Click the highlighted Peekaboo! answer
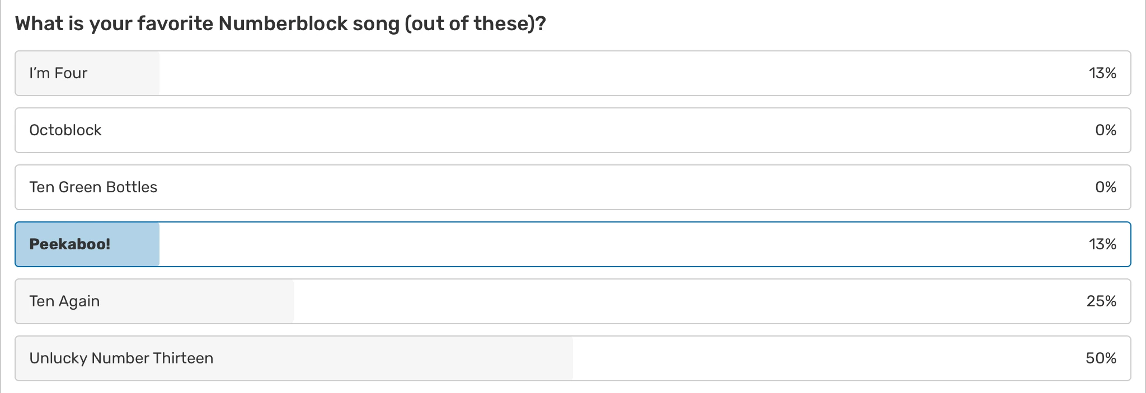1146x393 pixels. pos(70,244)
